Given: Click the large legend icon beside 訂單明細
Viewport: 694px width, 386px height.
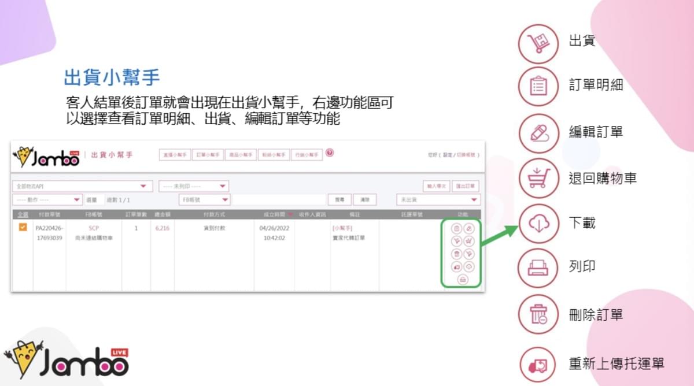Looking at the screenshot, I should coord(539,87).
